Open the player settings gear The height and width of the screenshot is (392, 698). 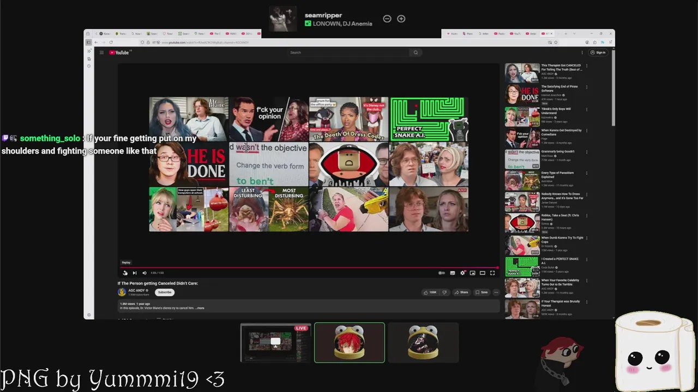(x=463, y=273)
